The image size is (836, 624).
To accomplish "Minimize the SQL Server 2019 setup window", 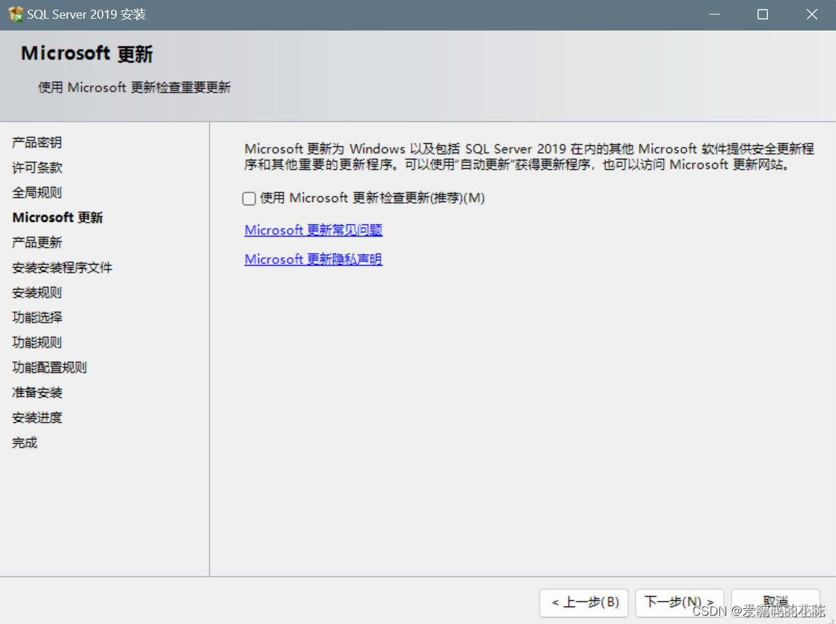I will tap(714, 15).
